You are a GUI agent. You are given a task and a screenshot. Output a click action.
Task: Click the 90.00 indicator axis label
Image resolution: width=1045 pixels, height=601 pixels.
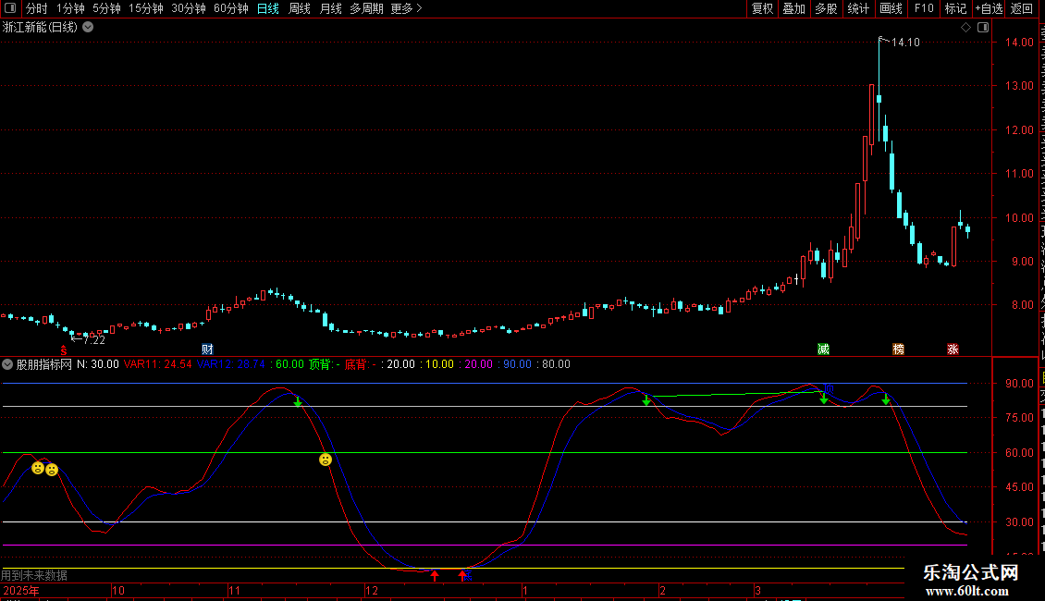pos(1020,383)
